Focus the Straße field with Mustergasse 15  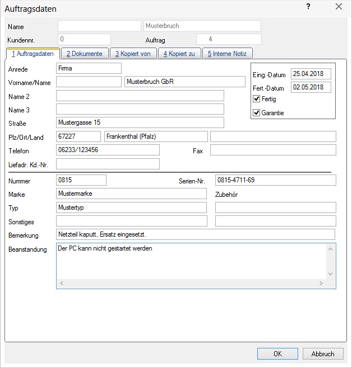[x=140, y=122]
